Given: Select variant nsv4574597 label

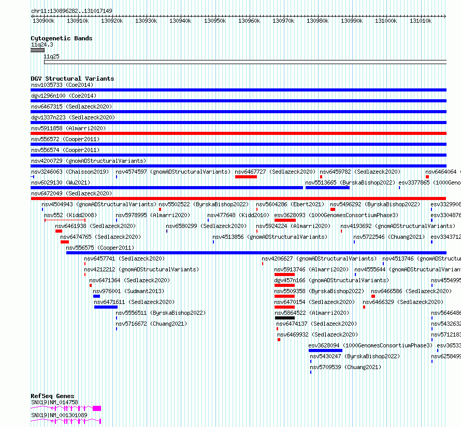Looking at the screenshot, I should (173, 172).
